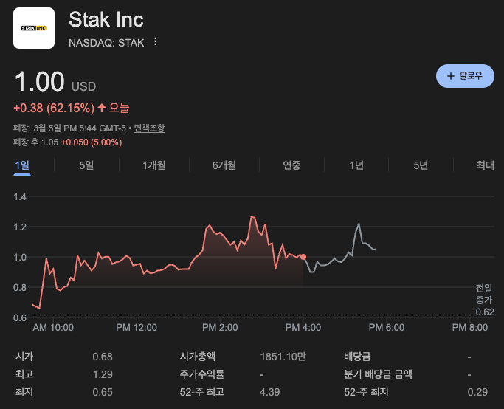
Task: Click the 팔로우 follow button
Action: coord(465,76)
